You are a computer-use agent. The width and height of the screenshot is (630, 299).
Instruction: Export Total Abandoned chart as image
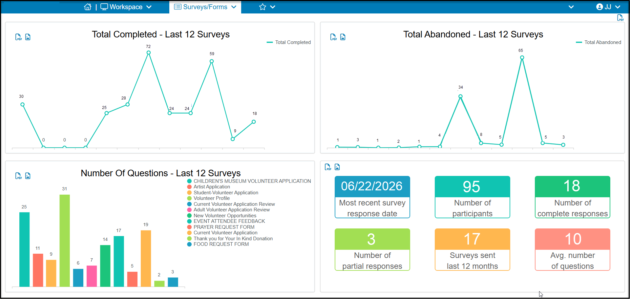coord(343,37)
